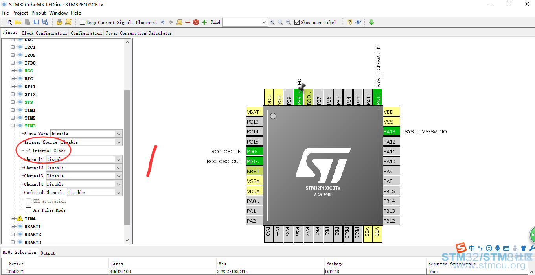Viewport: 535px width, 275px height.
Task: Click the microphone icon in IME bar
Action: click(x=498, y=248)
